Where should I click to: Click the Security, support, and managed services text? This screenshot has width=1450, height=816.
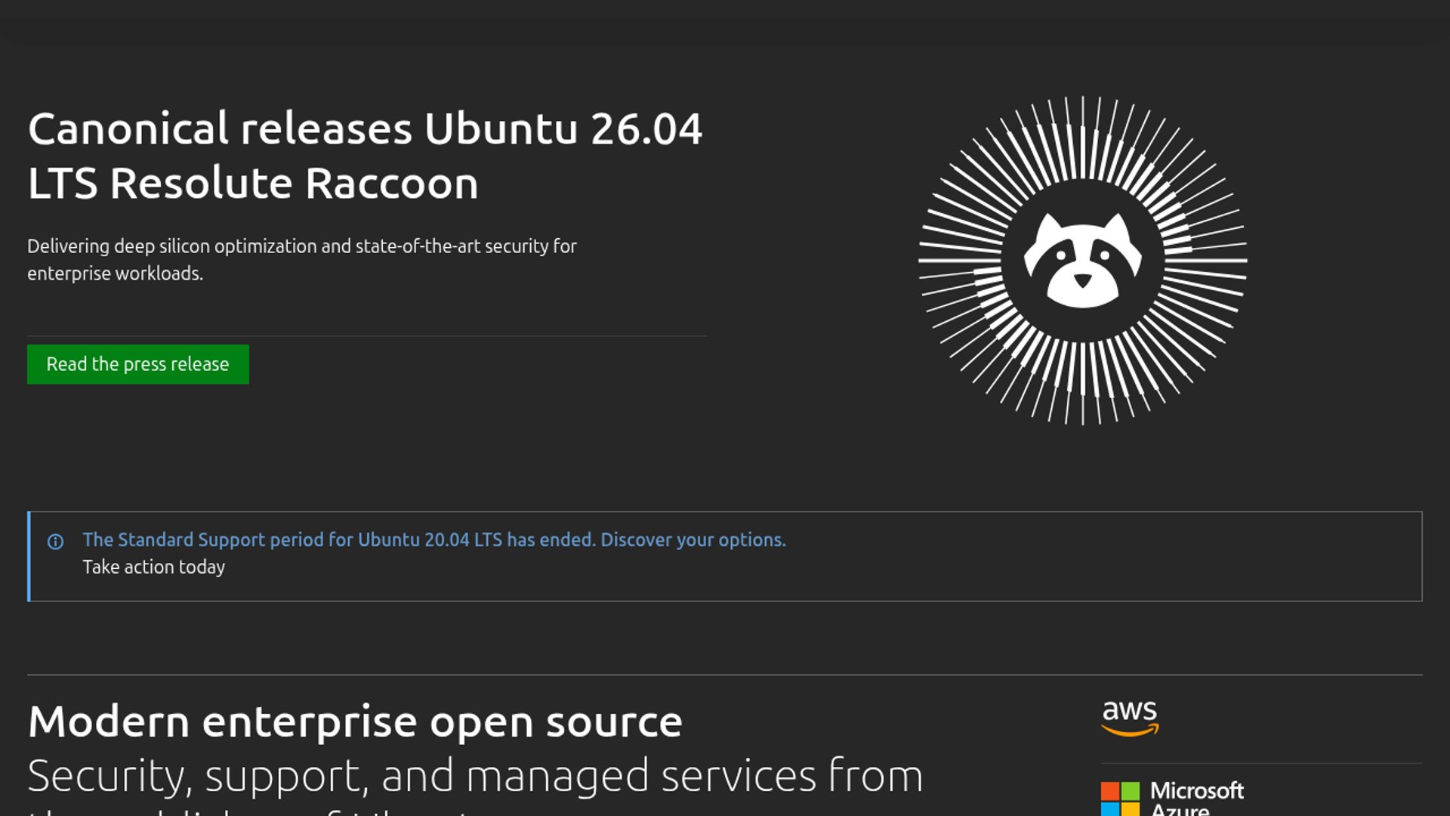(476, 776)
